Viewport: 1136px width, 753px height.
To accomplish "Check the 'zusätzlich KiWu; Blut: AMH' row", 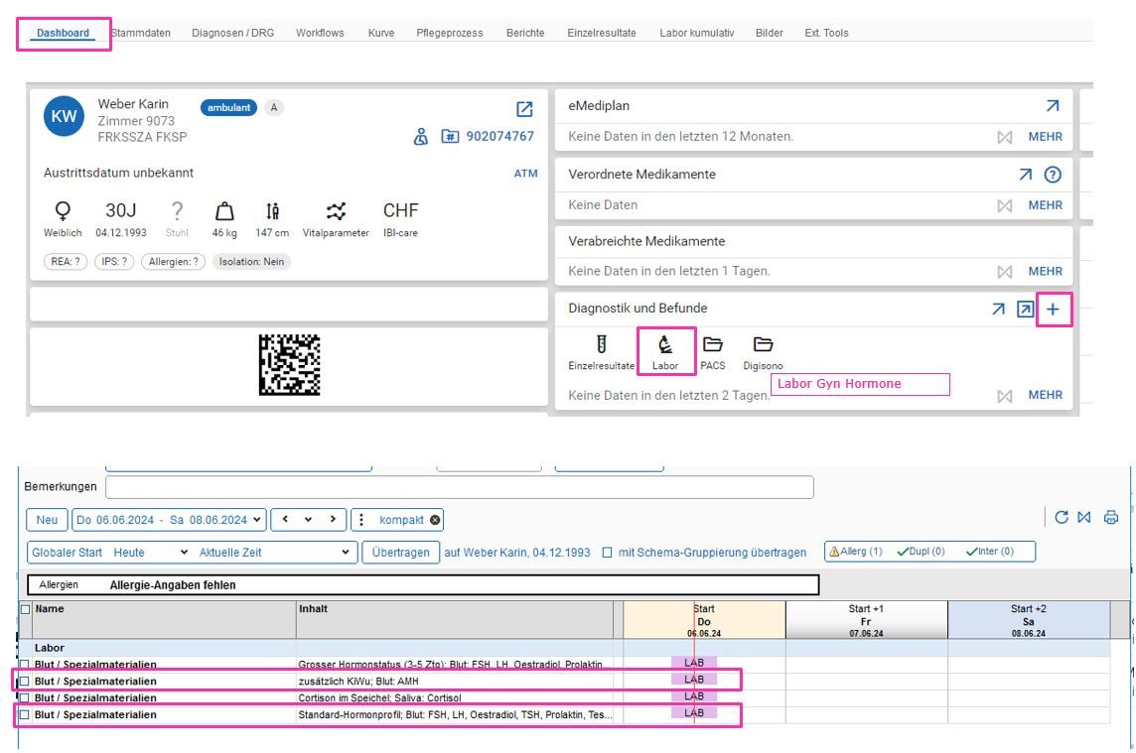I will click(x=25, y=681).
